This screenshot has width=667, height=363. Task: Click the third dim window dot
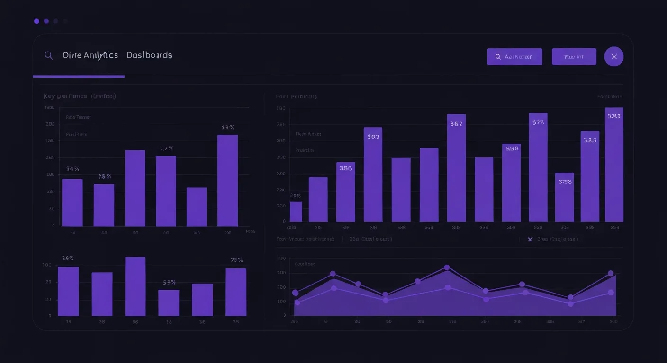pos(55,21)
